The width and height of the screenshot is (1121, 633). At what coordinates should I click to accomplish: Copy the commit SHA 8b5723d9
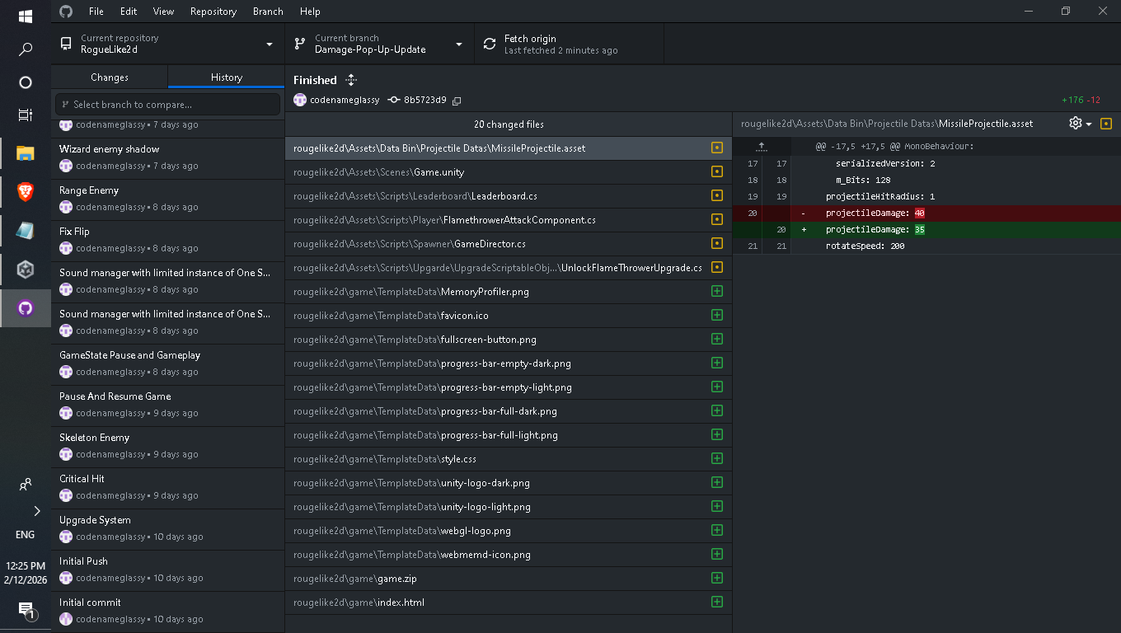tap(457, 101)
